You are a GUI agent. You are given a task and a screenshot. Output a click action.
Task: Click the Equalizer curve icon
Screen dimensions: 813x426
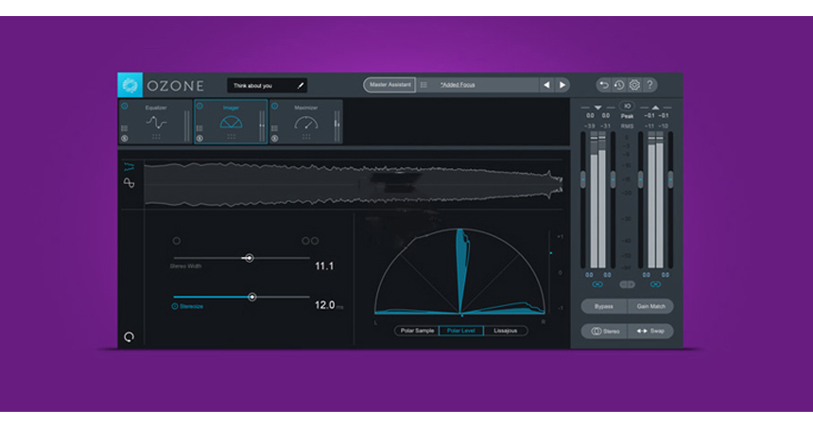[x=156, y=122]
